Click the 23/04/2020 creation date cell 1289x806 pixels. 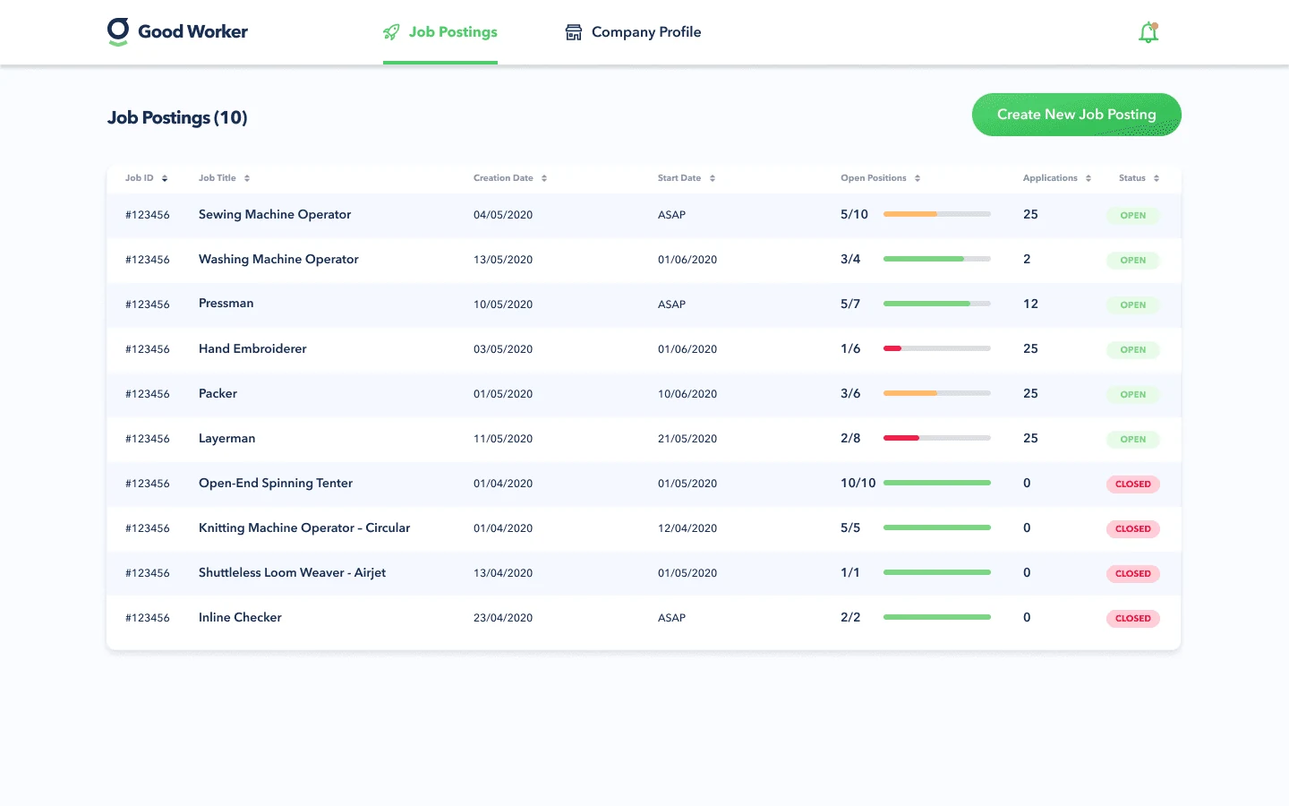(x=503, y=618)
